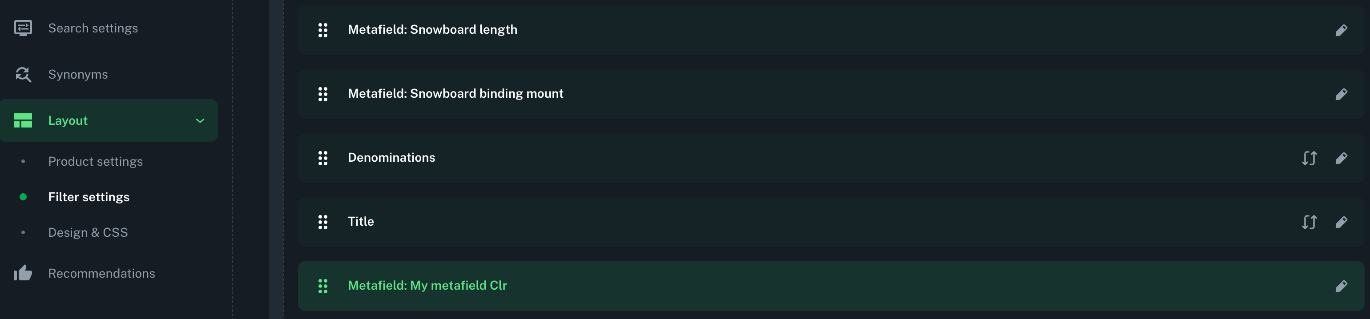Click drag handle beside Title

[x=323, y=222]
